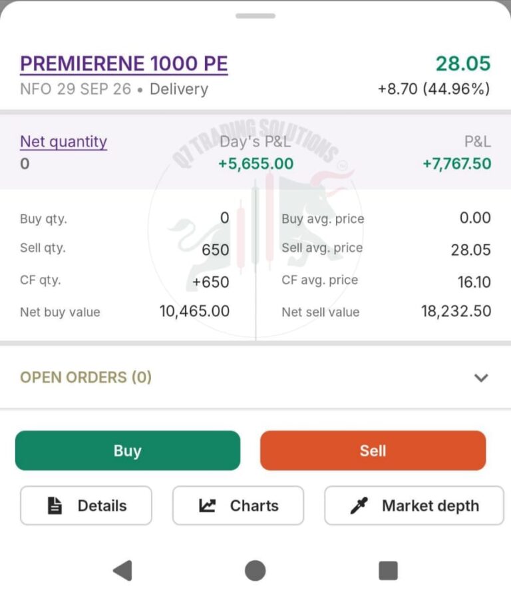Expand the Open Orders chevron
The width and height of the screenshot is (511, 600).
coord(481,378)
